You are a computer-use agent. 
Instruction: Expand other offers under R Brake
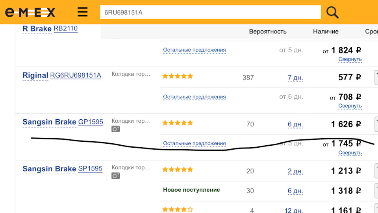195,50
